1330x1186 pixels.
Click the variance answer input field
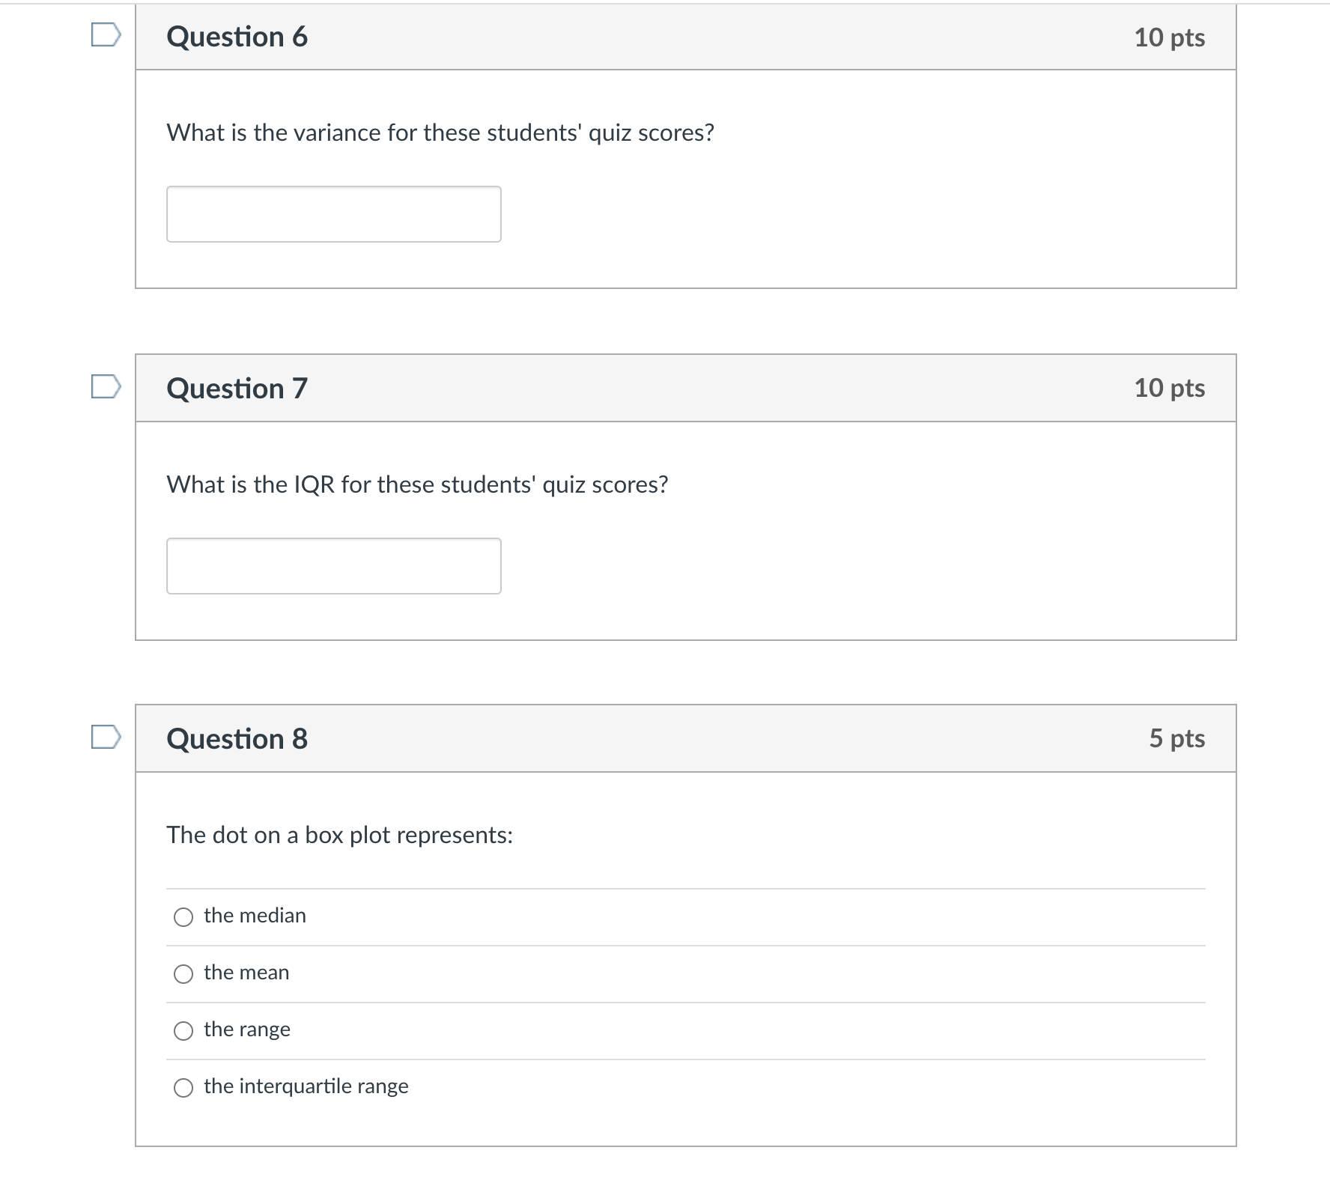(334, 214)
